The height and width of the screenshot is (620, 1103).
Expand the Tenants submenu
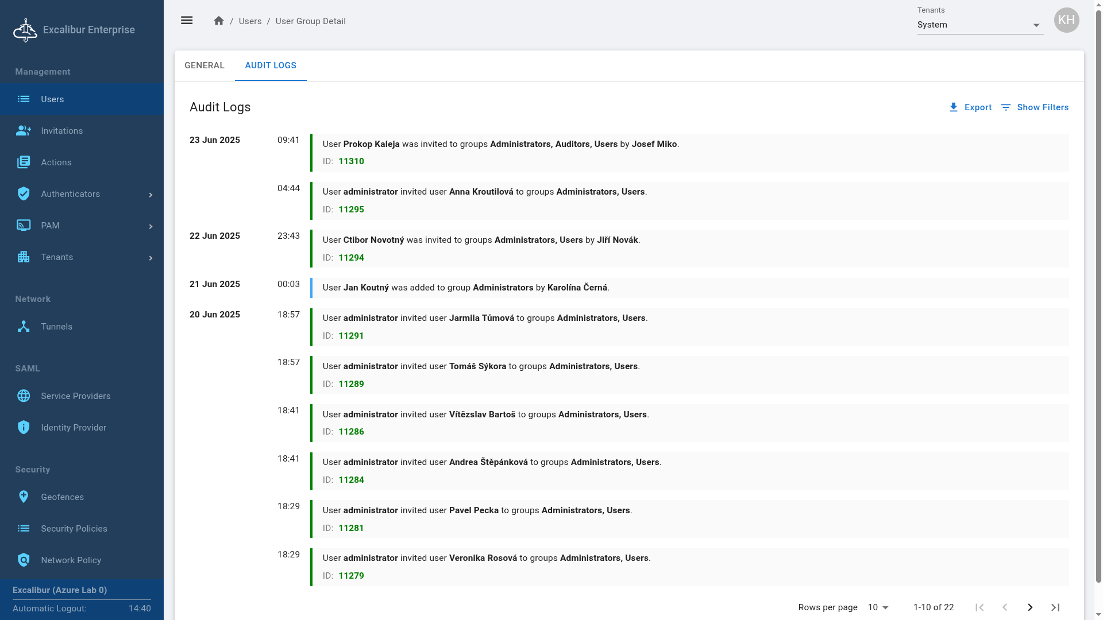(151, 258)
